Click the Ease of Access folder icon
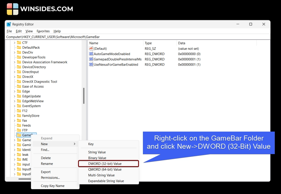The height and width of the screenshot is (194, 281). [x=19, y=86]
